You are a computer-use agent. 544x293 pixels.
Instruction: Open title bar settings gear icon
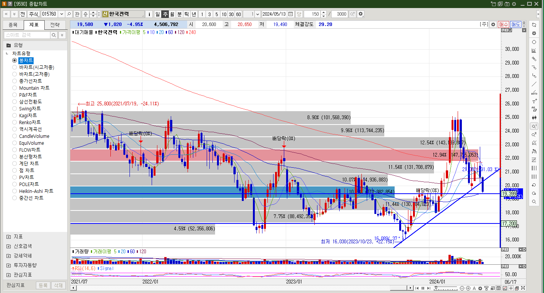pyautogui.click(x=514, y=3)
